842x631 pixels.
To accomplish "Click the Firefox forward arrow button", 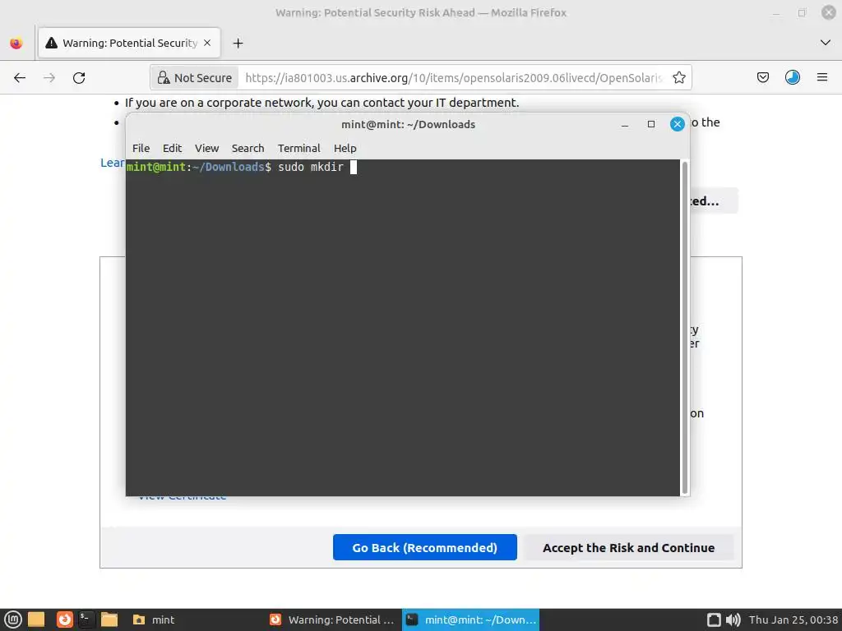I will 49,78.
